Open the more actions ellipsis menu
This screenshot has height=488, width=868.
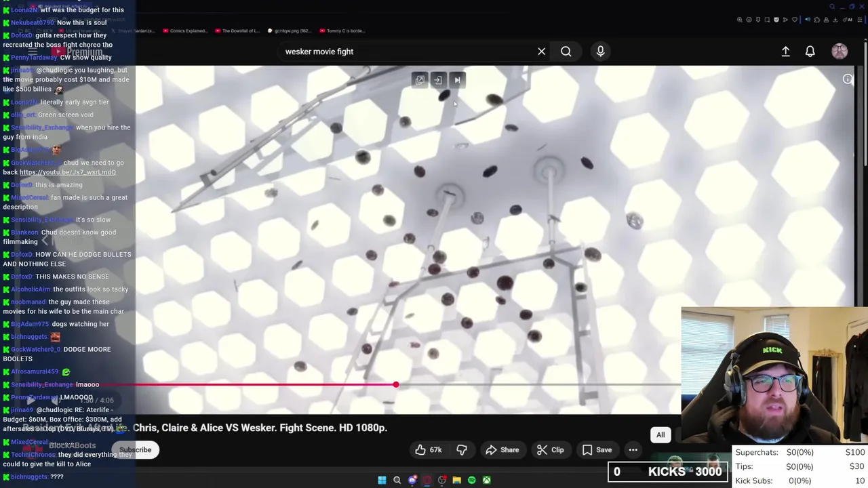(633, 450)
